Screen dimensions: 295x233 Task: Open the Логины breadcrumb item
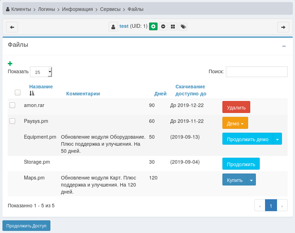tap(47, 9)
